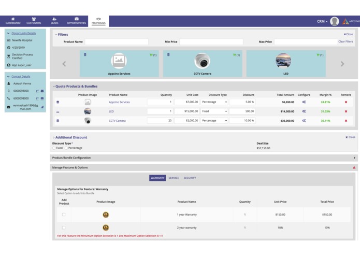Click bundle icon on CCTV Camera card
Image resolution: width=360 pixels, height=256 pixels.
click(168, 54)
